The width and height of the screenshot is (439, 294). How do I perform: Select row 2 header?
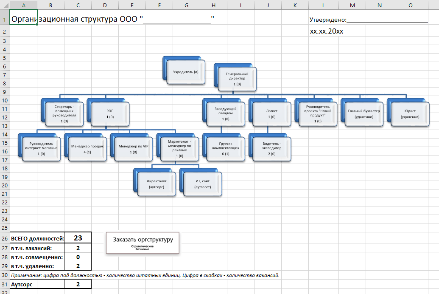5,31
